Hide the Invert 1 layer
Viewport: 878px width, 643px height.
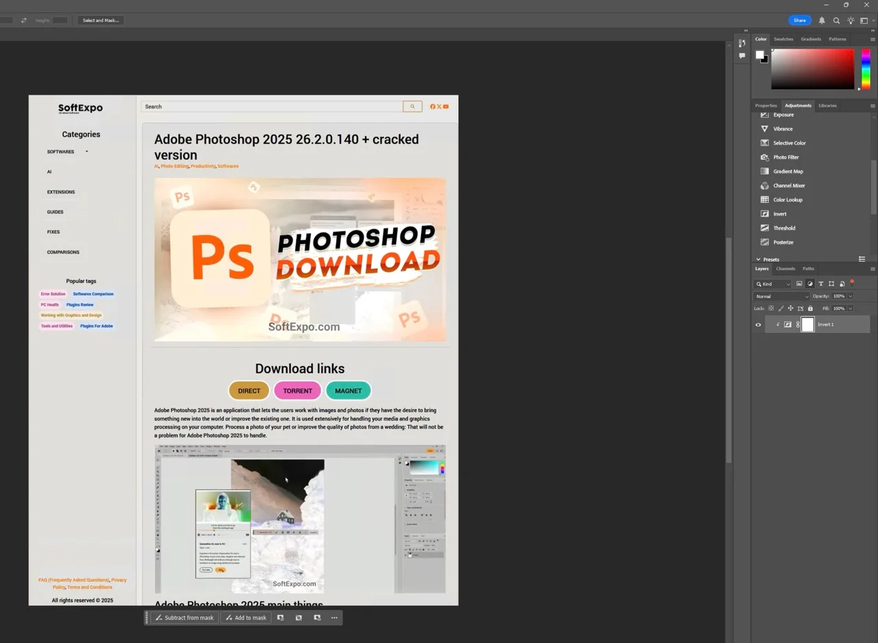[x=758, y=324]
